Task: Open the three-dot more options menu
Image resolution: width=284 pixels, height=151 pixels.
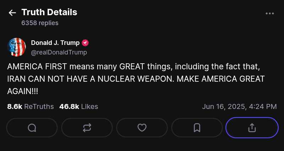Action: coord(270,13)
